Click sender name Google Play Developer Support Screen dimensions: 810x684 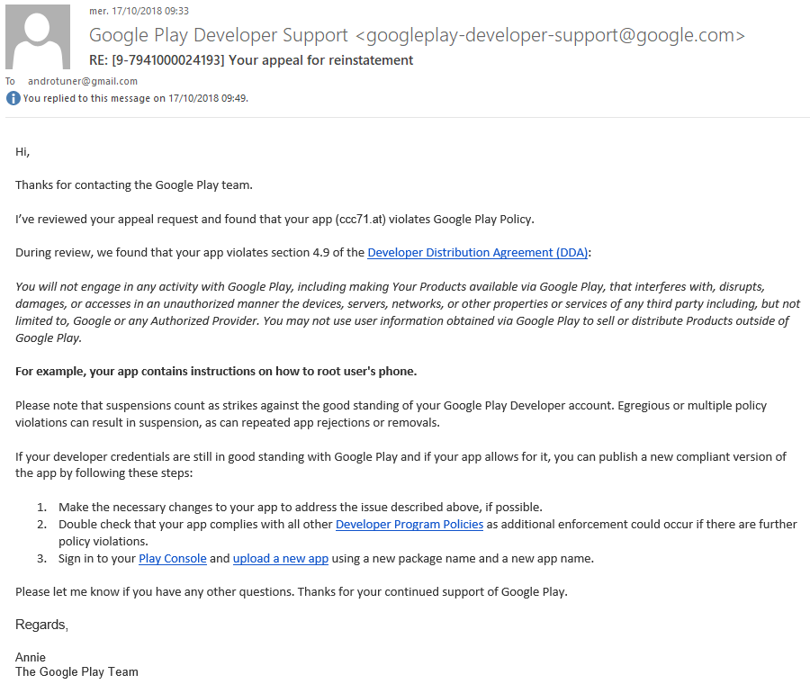tap(218, 35)
